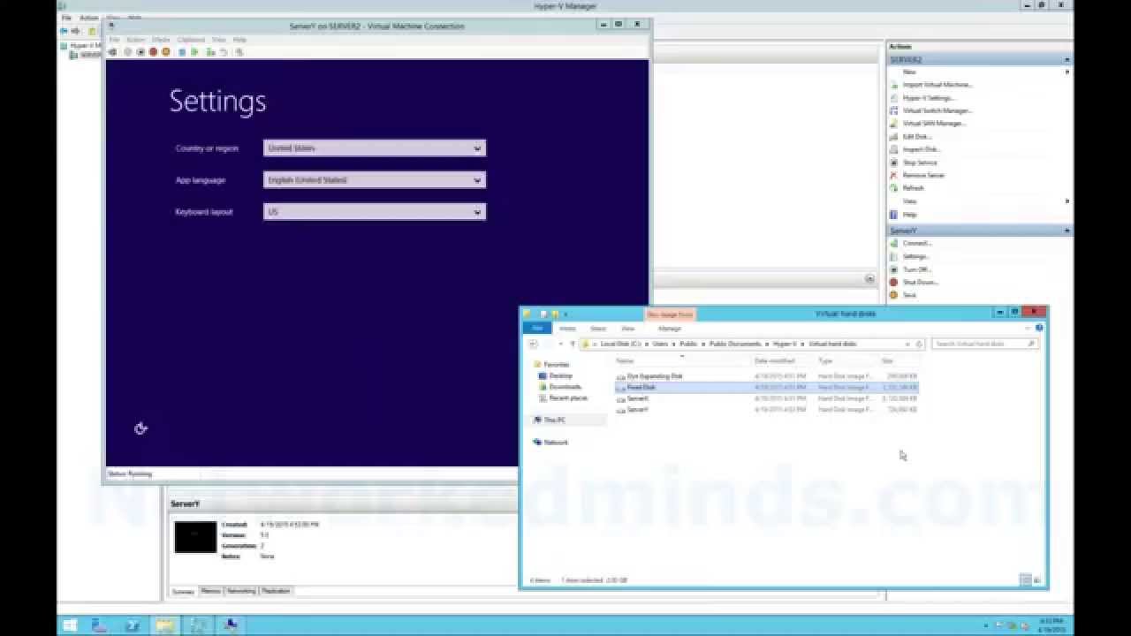Collapse the SERVER2 actions section

1067,59
